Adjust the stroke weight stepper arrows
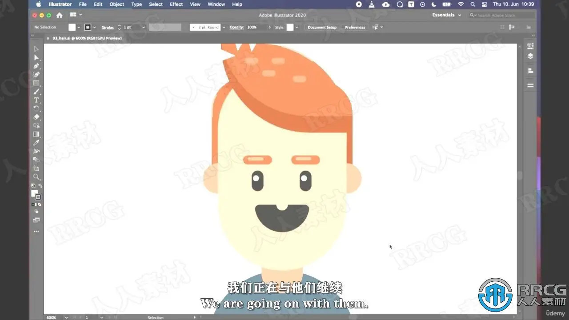The image size is (569, 320). [x=119, y=27]
